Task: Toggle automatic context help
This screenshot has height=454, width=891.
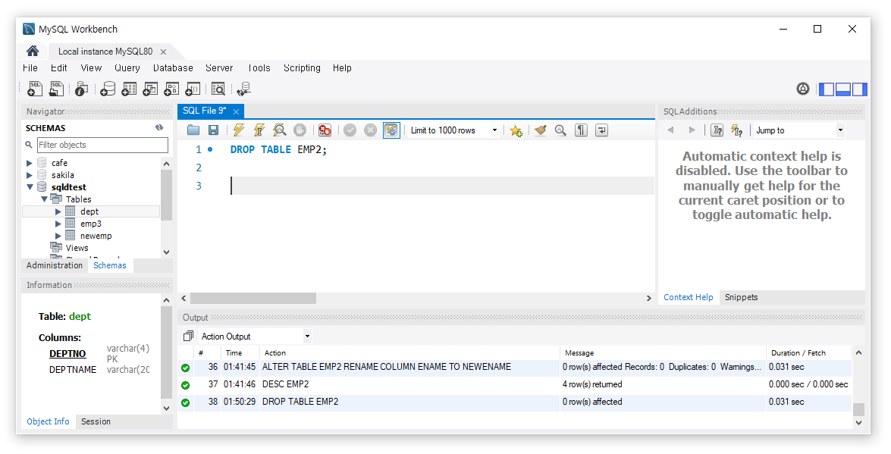Action: tap(737, 130)
